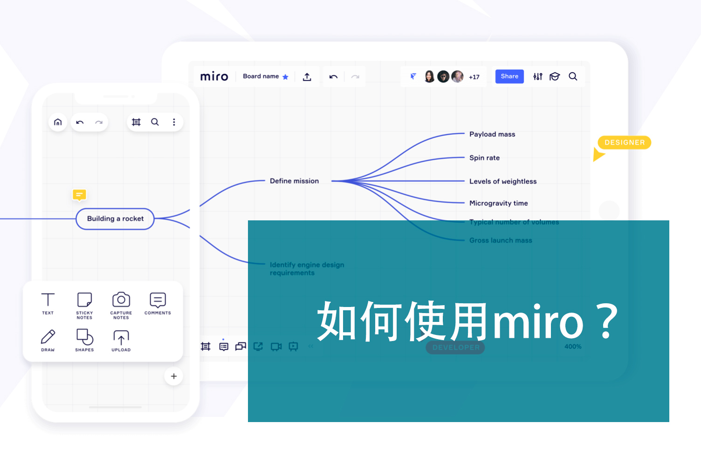This screenshot has height=464, width=701.
Task: Open the Comments tool
Action: (158, 303)
